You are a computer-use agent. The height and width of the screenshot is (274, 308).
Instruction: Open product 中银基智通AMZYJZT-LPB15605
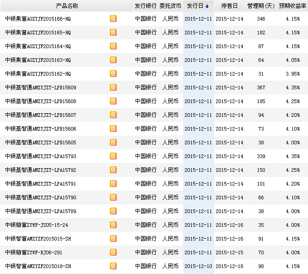pyautogui.click(x=41, y=142)
